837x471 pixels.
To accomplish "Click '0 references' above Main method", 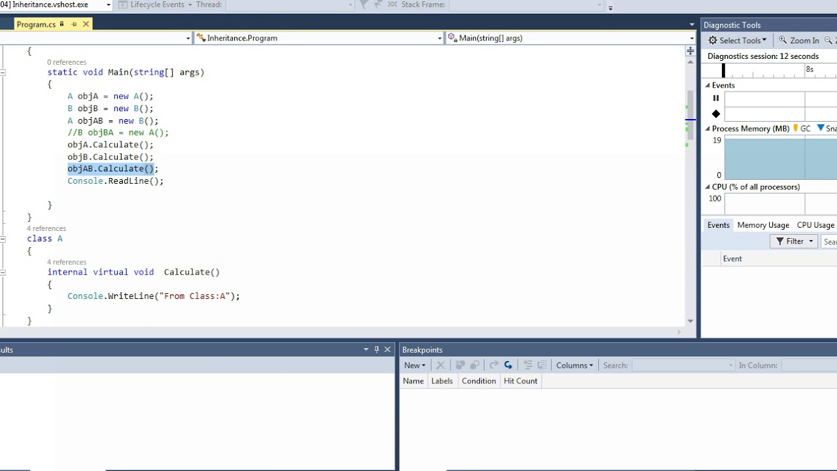I will pos(67,62).
